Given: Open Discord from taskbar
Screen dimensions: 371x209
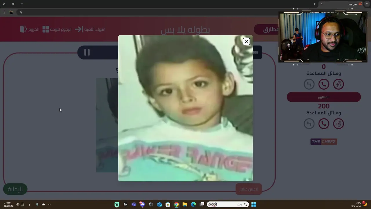Looking at the screenshot, I should click(x=142, y=204).
